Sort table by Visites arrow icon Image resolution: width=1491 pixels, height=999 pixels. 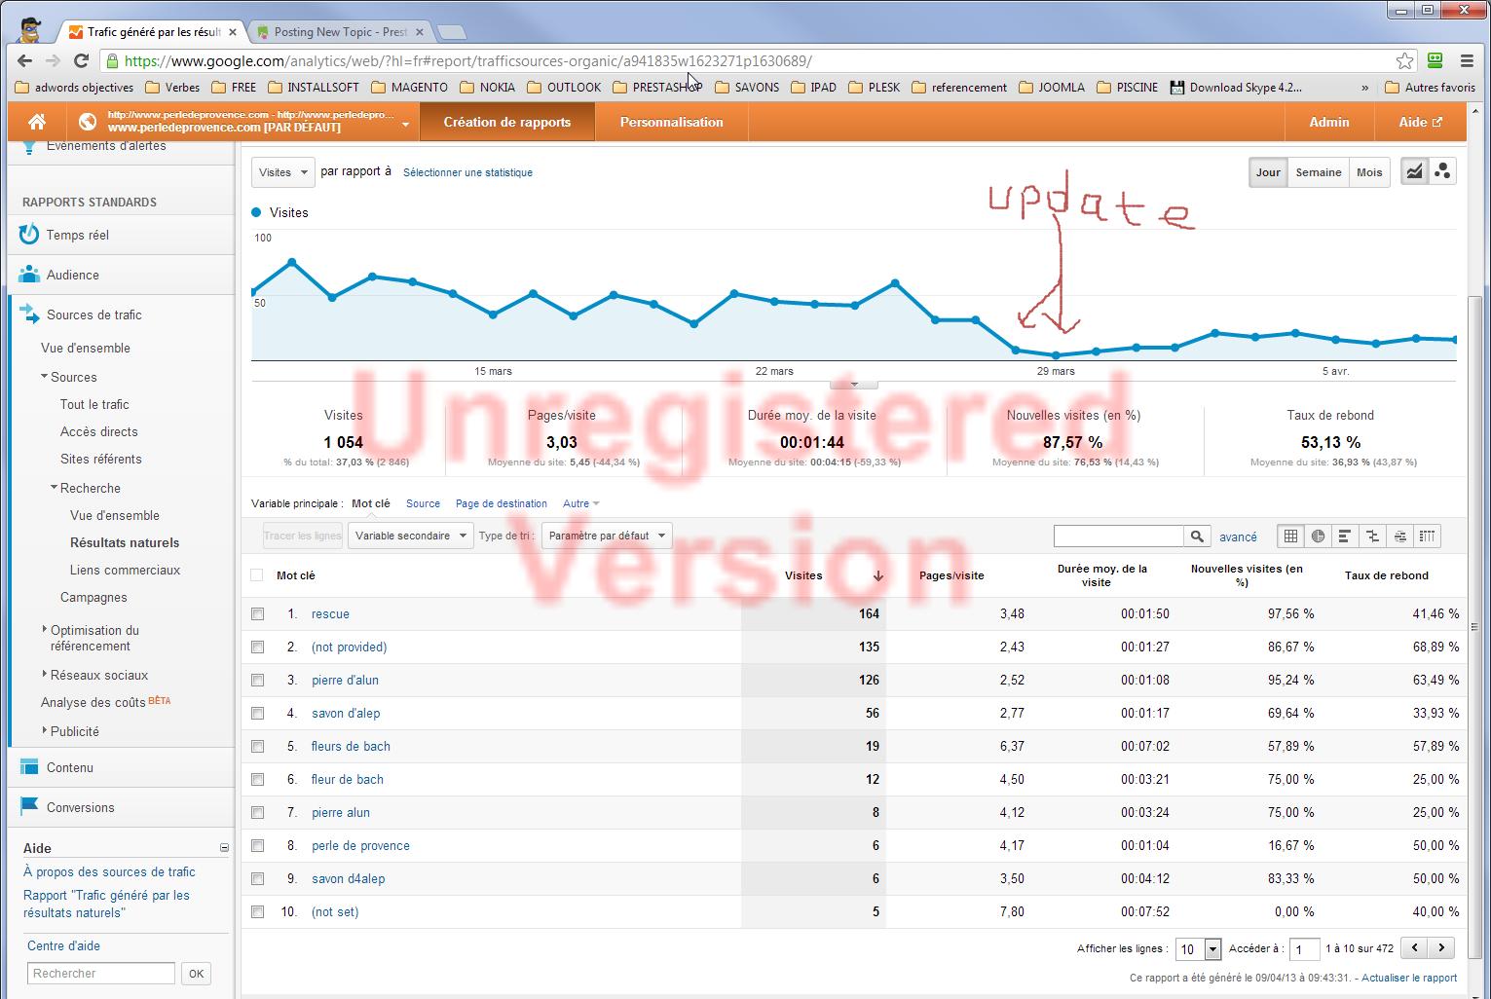pos(877,575)
